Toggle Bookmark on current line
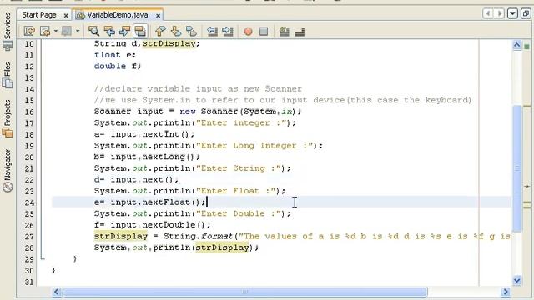 [191, 32]
